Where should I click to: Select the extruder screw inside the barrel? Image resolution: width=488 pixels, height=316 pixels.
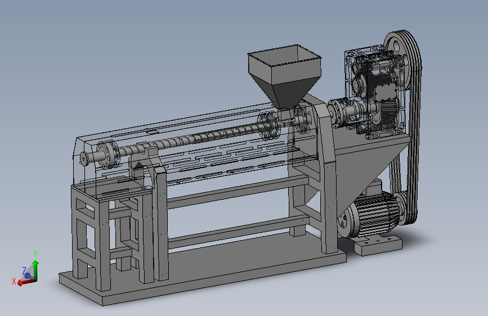click(199, 138)
